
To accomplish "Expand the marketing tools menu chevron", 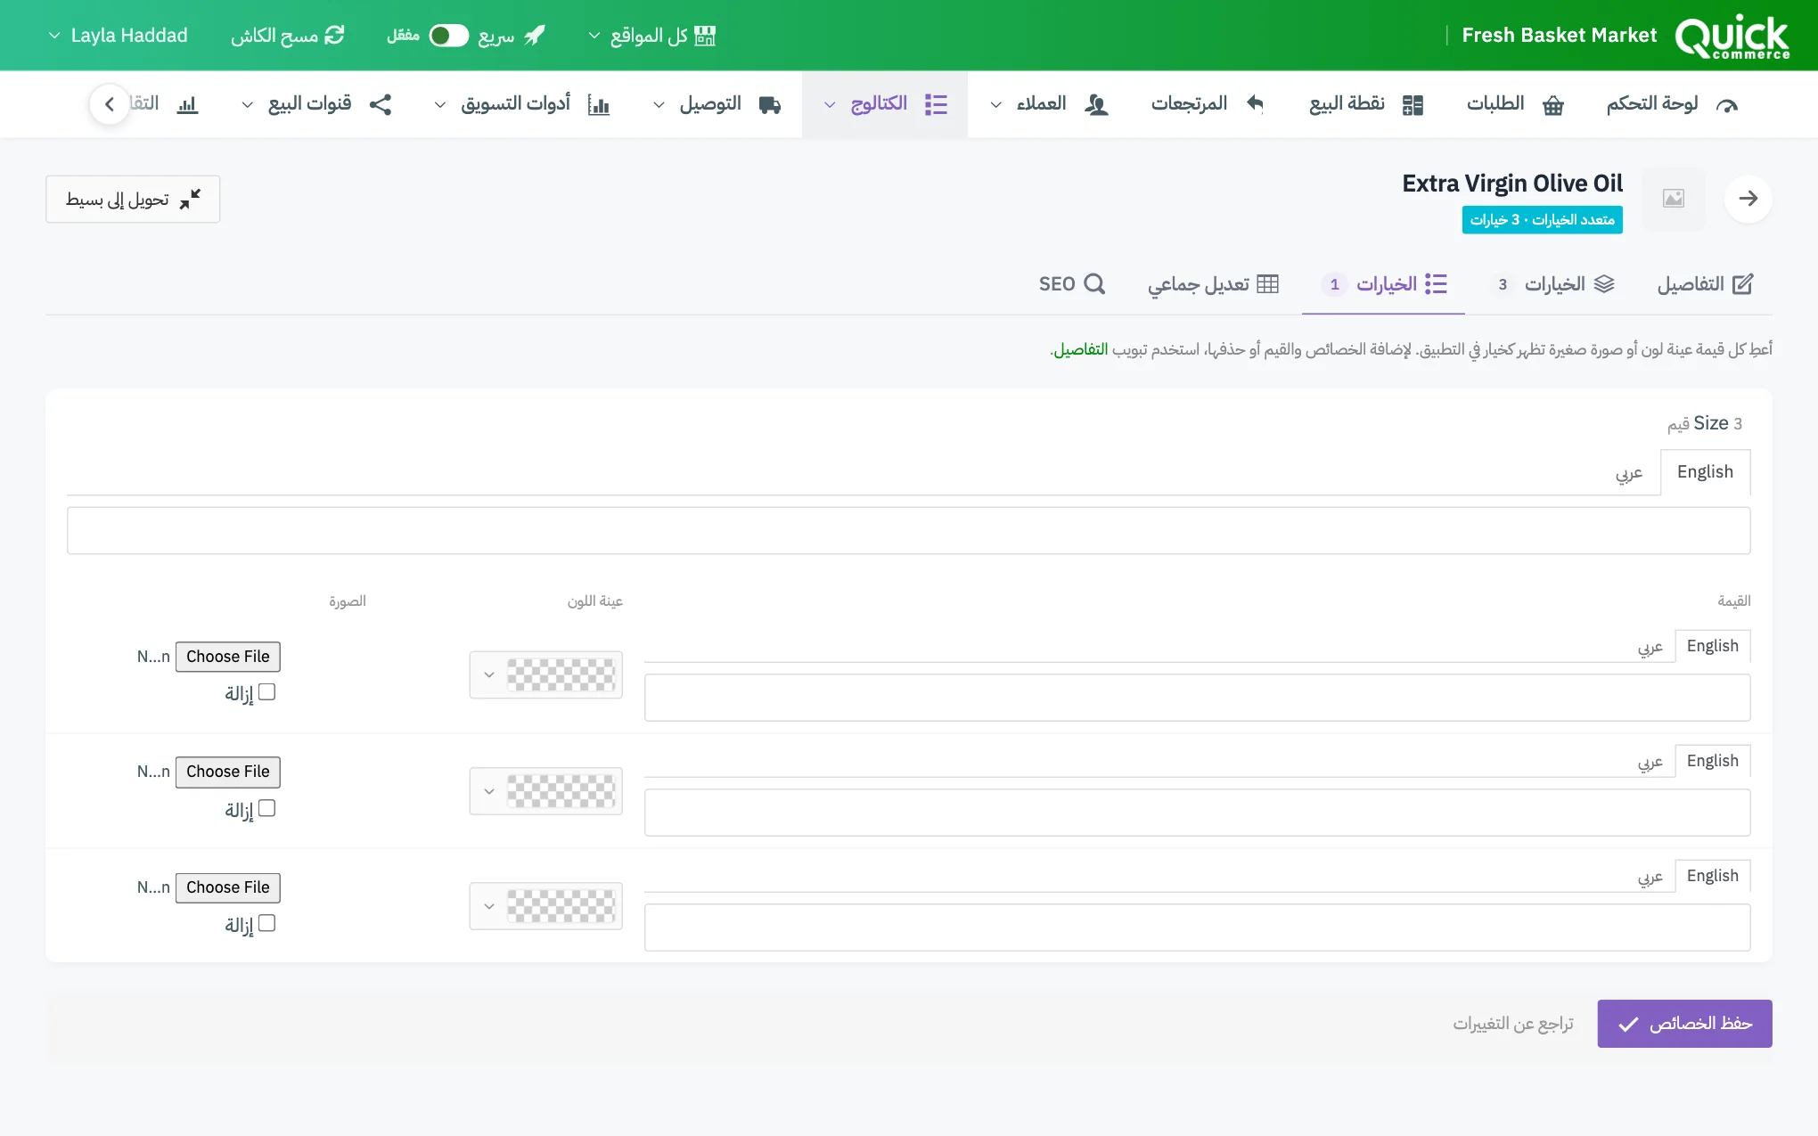I will tap(440, 105).
